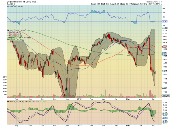Screen dimensions: 170x127
Task: Click the 10.50 price axis label
Action: [x=165, y=40]
